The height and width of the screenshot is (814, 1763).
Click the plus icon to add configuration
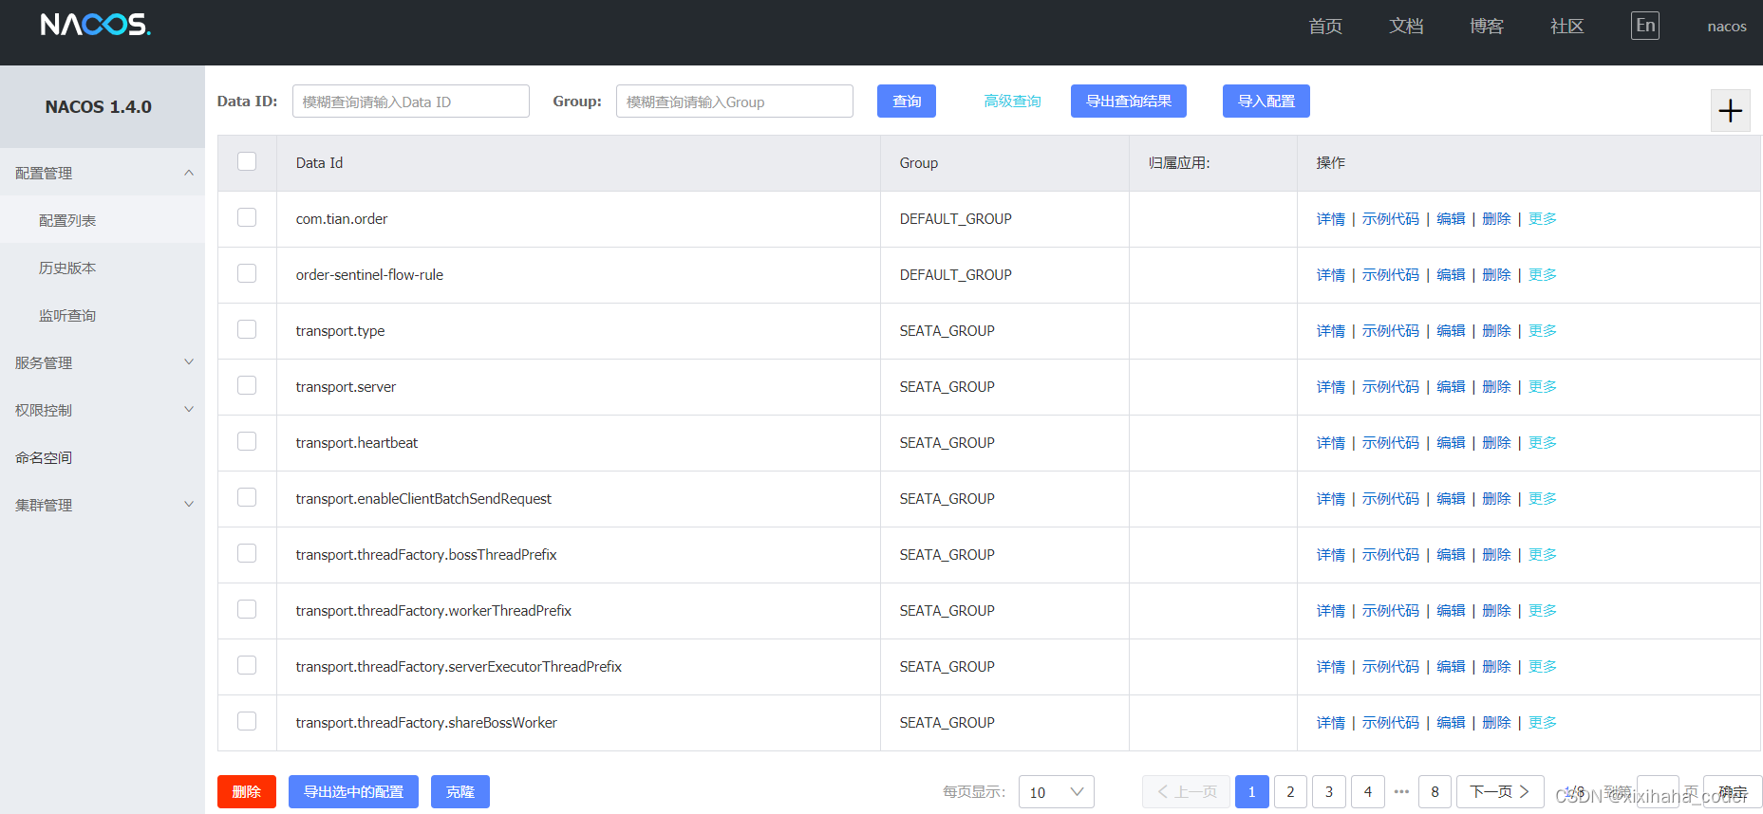(1730, 111)
